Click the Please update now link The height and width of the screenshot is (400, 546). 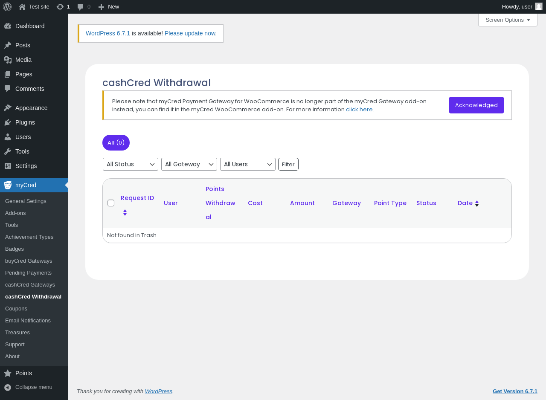pyautogui.click(x=190, y=33)
